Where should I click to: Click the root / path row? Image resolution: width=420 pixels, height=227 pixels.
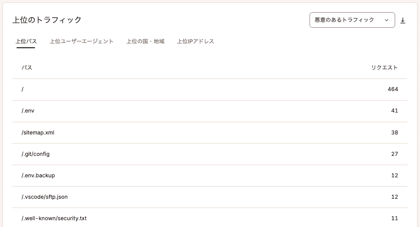coord(210,90)
